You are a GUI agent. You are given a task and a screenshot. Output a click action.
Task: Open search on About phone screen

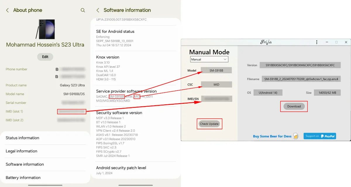pyautogui.click(x=83, y=10)
